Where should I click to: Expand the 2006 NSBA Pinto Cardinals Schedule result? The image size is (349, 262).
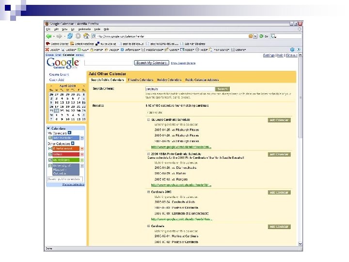pyautogui.click(x=148, y=154)
